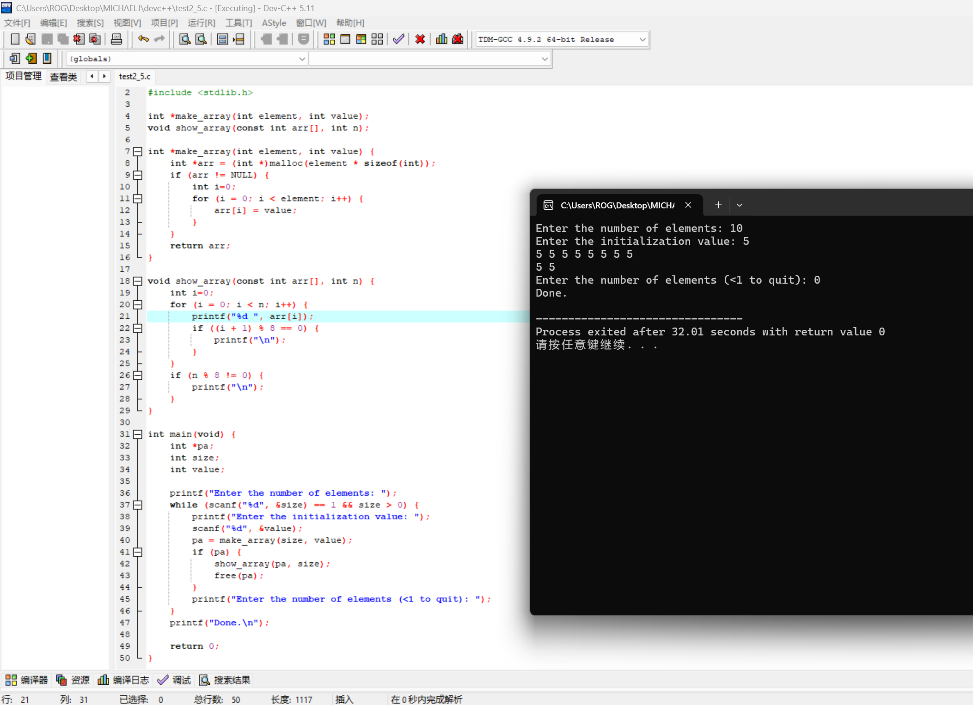
Task: Add a new console tab with plus
Action: 718,205
